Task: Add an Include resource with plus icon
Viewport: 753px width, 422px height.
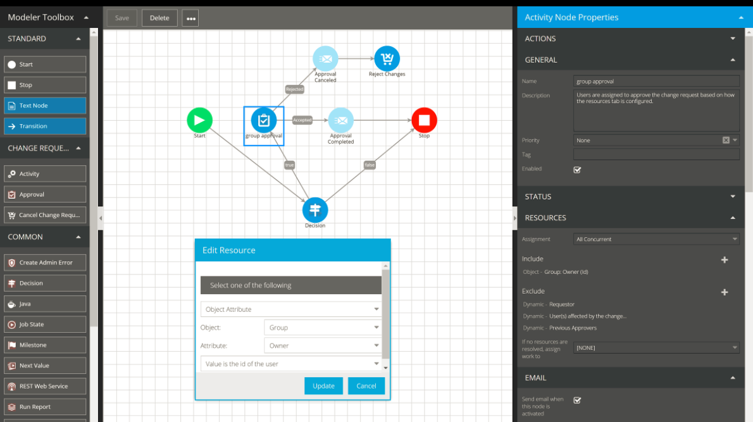Action: click(x=725, y=259)
